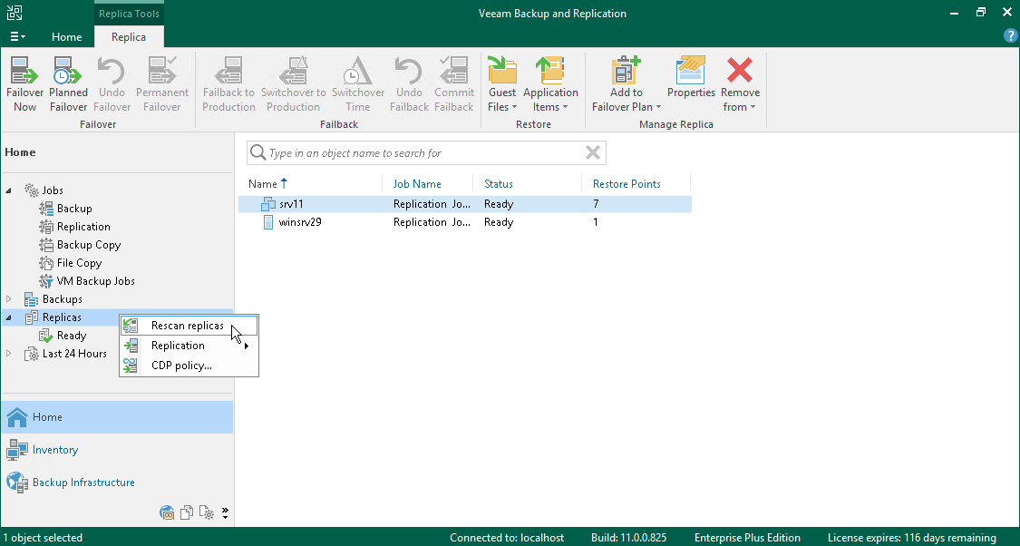
Task: Select the Replicas tree item
Action: click(x=62, y=317)
